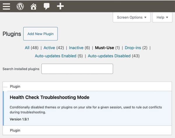Open the hamburger menu in admin bar
This screenshot has width=175, height=138.
point(6,6)
